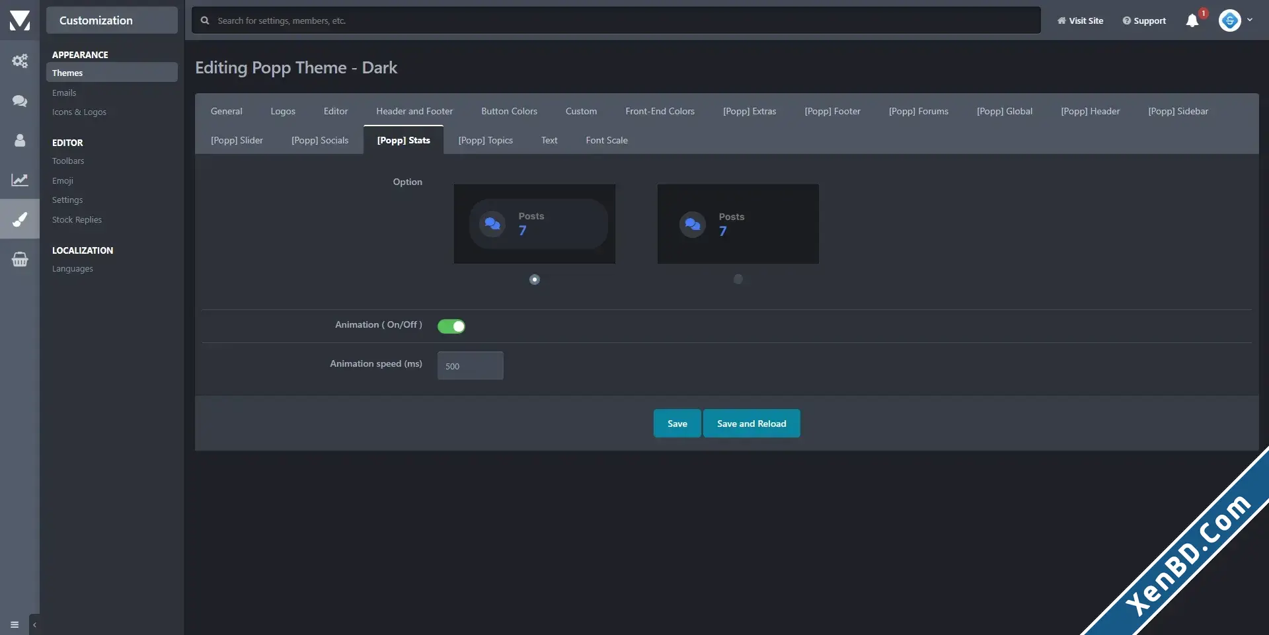This screenshot has height=635, width=1269.
Task: Switch to the Text tab
Action: tap(549, 140)
